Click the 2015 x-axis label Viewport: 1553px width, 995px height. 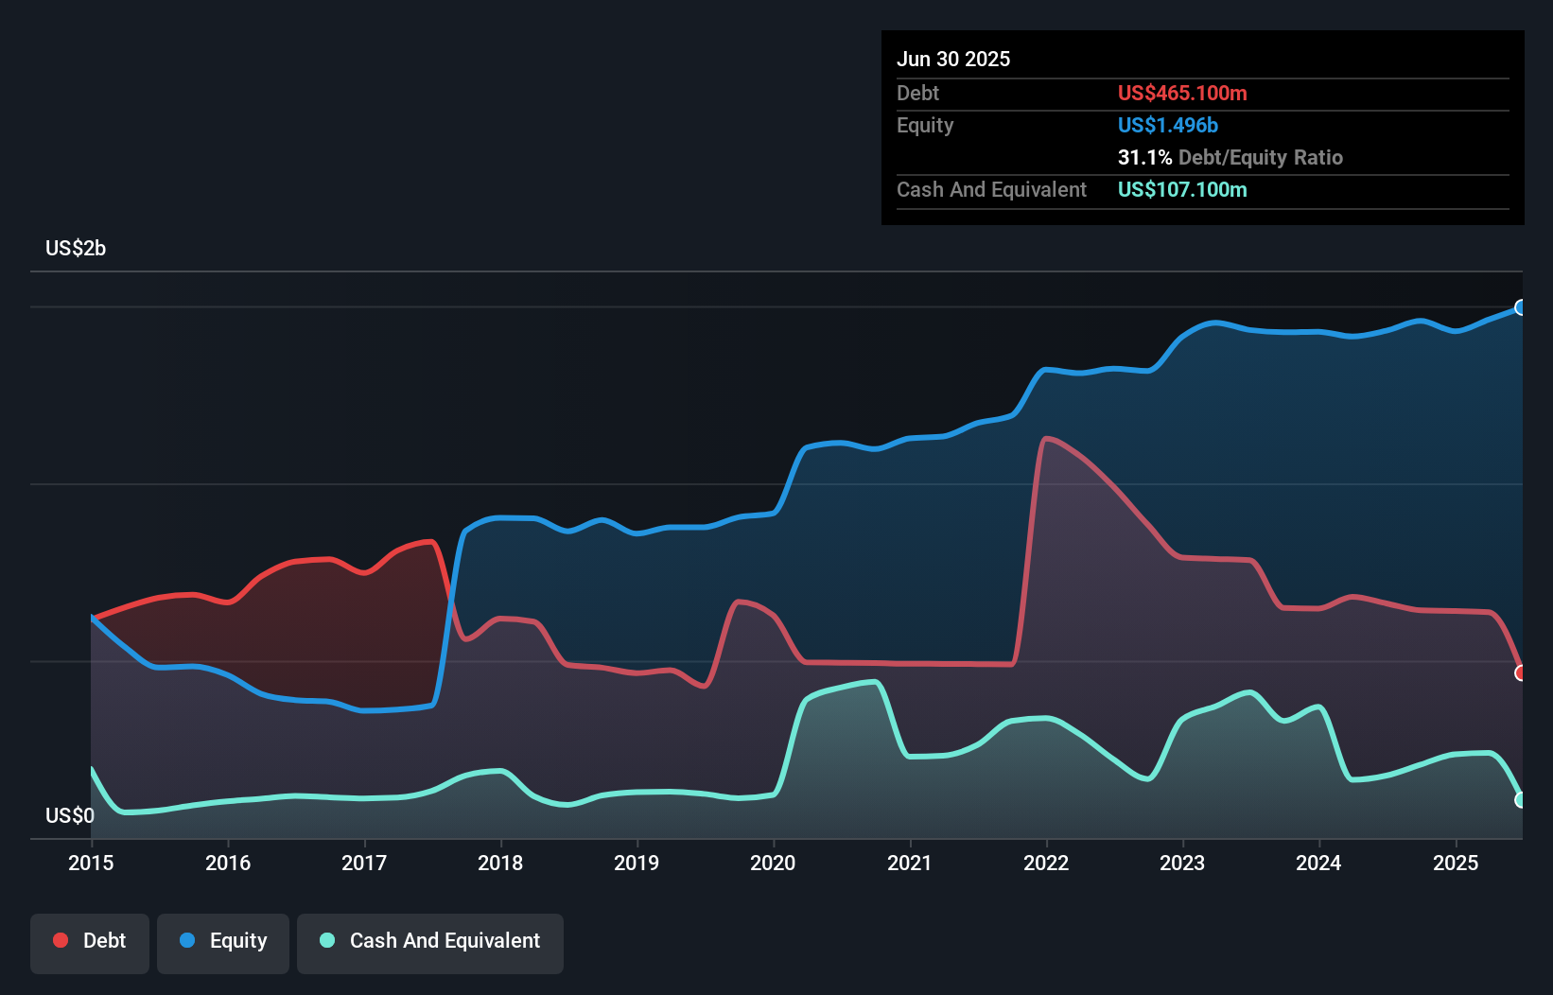pyautogui.click(x=91, y=863)
